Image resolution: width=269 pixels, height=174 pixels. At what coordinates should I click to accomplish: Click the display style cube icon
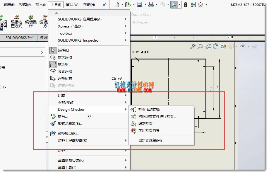point(231,46)
